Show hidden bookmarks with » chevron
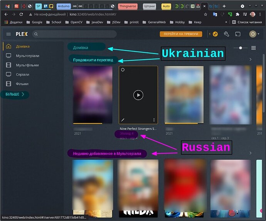The image size is (266, 221). coord(226,22)
